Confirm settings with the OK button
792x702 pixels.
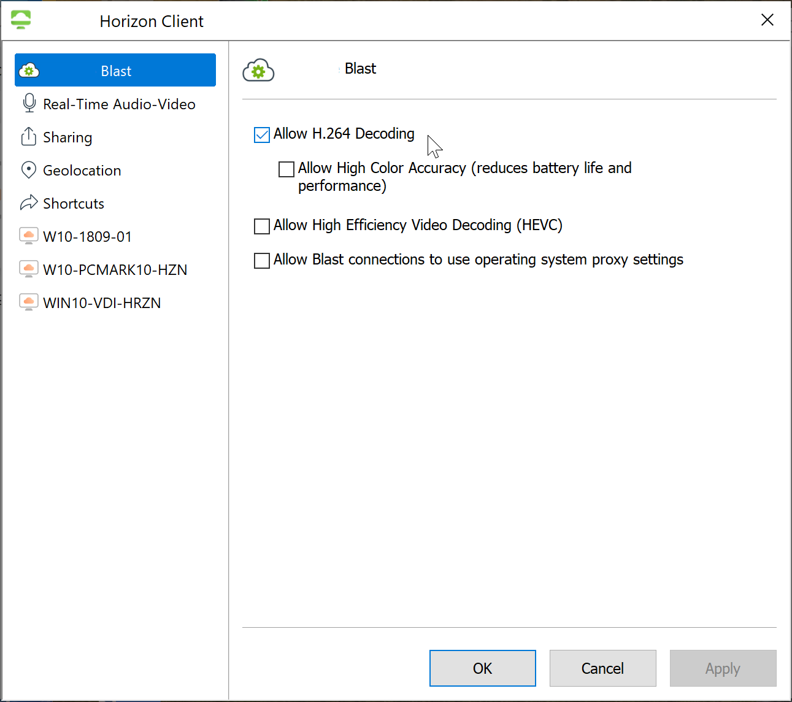click(x=482, y=668)
